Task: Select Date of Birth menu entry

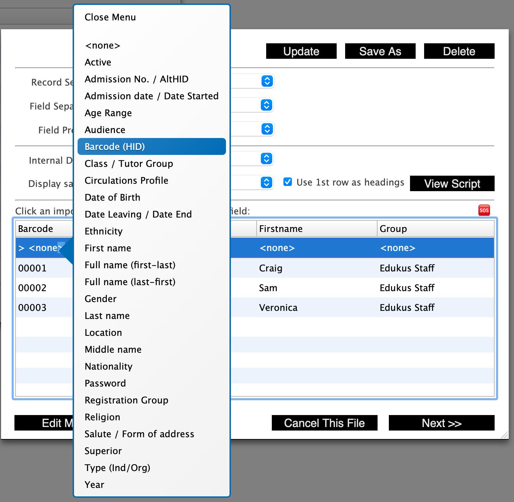Action: (x=152, y=197)
